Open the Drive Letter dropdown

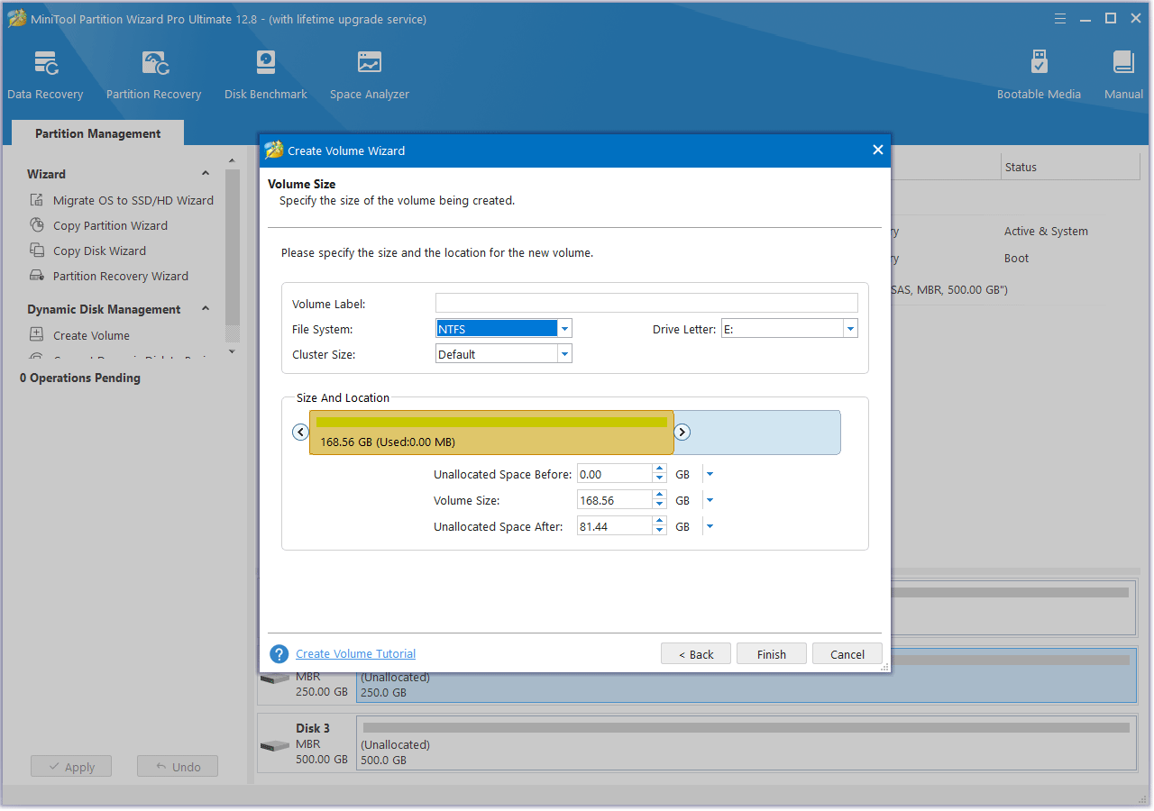[850, 329]
